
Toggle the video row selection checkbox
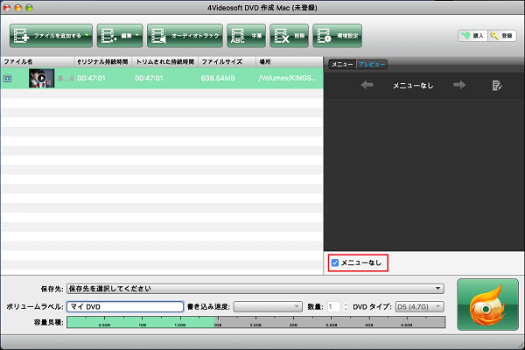8,79
